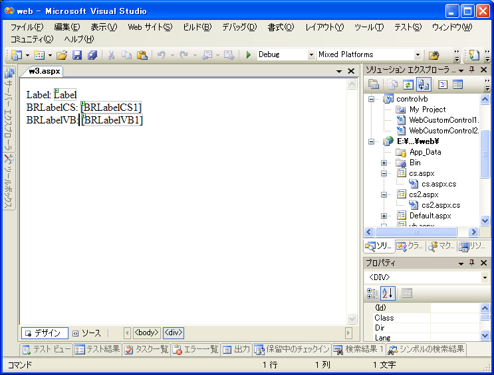Open the Undo history dropdown arrow

pyautogui.click(x=172, y=55)
